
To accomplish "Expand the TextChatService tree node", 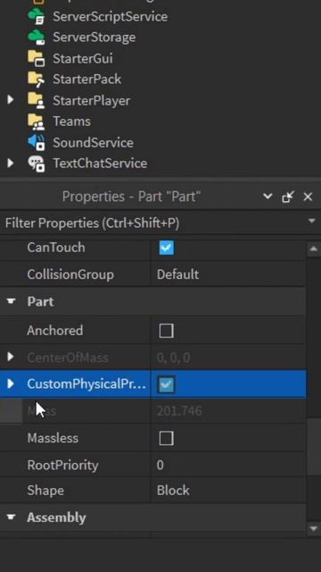I will 10,163.
